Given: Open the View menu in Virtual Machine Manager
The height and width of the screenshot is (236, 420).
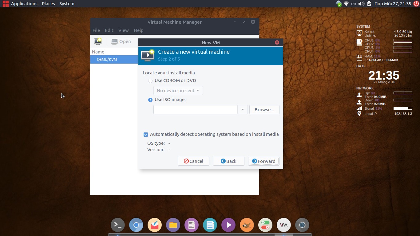Looking at the screenshot, I should 123,30.
